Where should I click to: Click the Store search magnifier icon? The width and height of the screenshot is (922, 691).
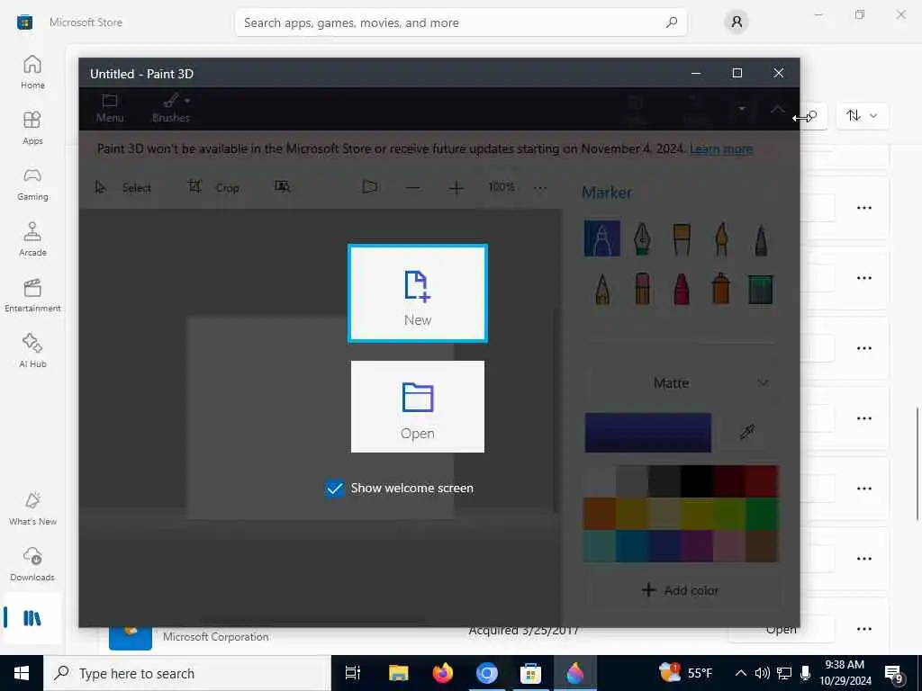[672, 22]
